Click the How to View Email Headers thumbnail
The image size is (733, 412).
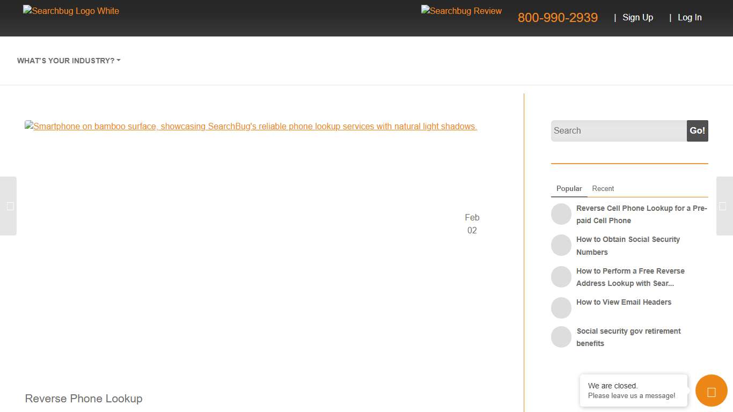561,307
